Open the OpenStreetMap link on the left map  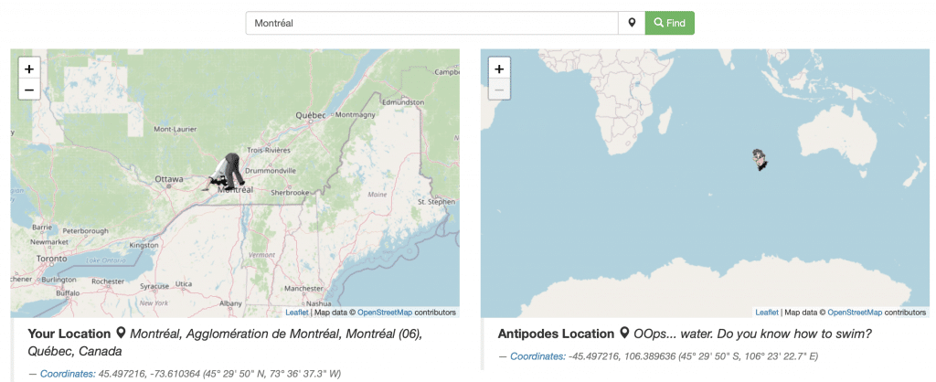[x=385, y=313]
